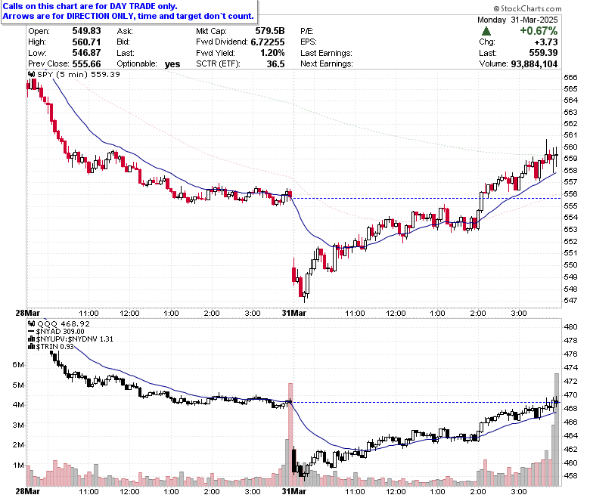
Task: Click the 458 price label on QQQ axis
Action: (570, 475)
